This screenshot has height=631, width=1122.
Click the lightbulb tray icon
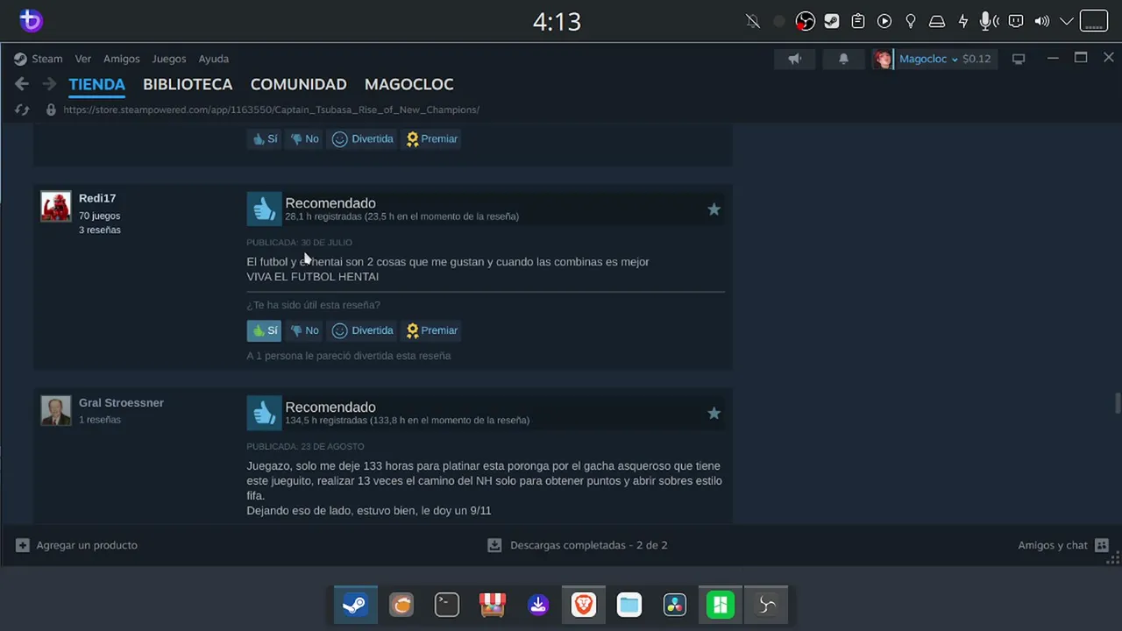(911, 21)
